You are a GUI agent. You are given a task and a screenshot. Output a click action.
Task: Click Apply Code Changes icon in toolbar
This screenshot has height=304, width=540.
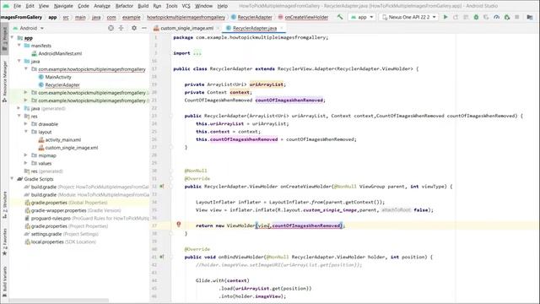pos(466,17)
